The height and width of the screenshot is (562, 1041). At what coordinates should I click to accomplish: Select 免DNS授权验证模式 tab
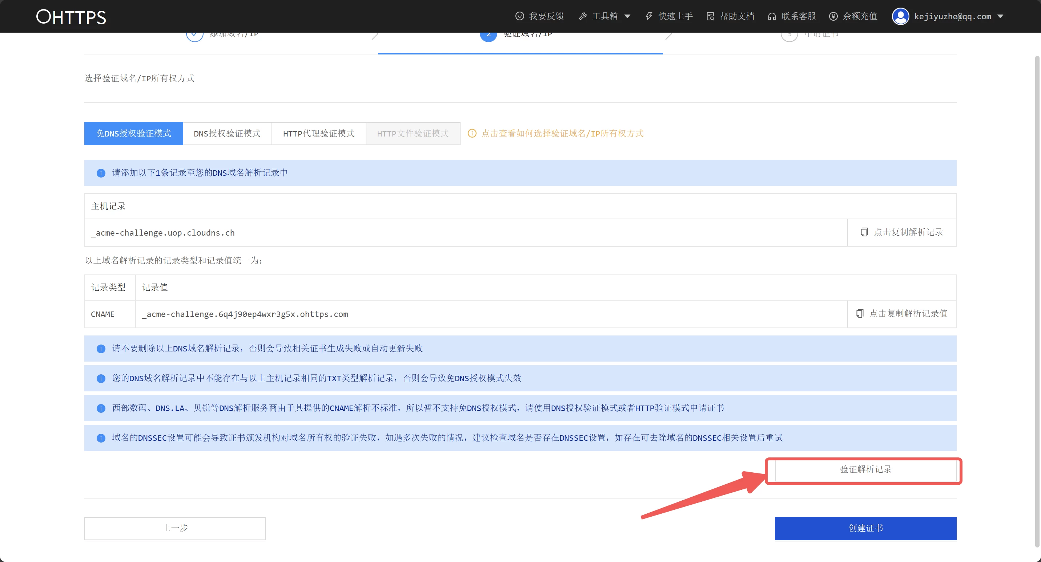[133, 133]
